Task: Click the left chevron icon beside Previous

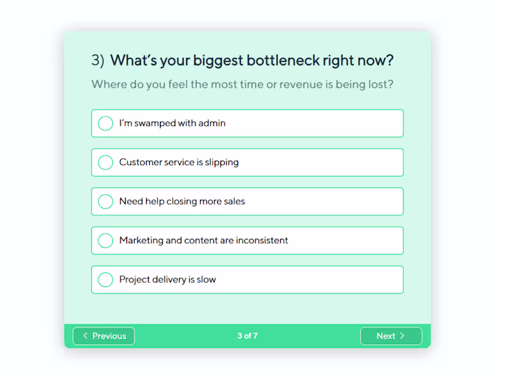Action: click(86, 336)
